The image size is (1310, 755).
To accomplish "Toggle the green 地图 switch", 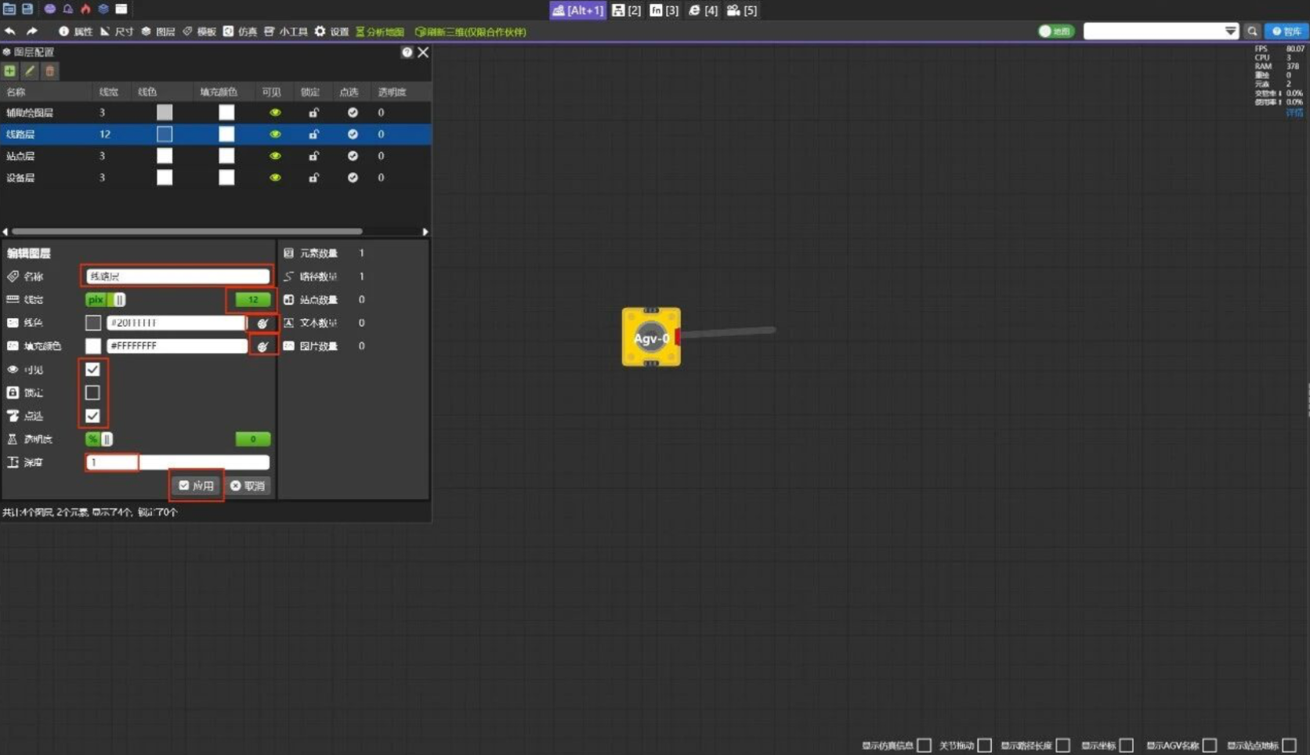I will (1055, 31).
